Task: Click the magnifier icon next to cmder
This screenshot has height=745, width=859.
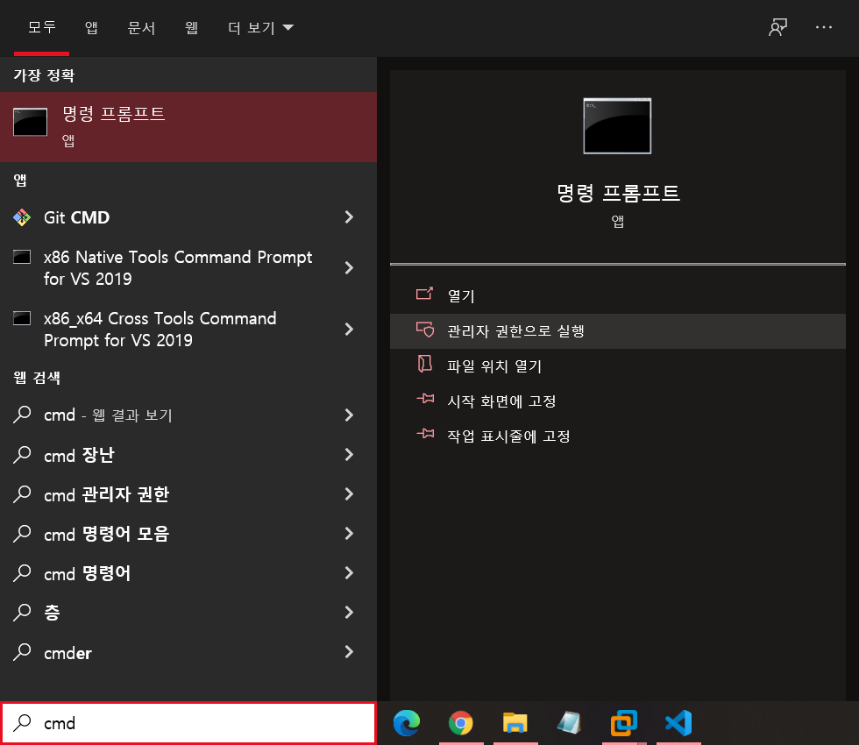Action: [x=22, y=652]
